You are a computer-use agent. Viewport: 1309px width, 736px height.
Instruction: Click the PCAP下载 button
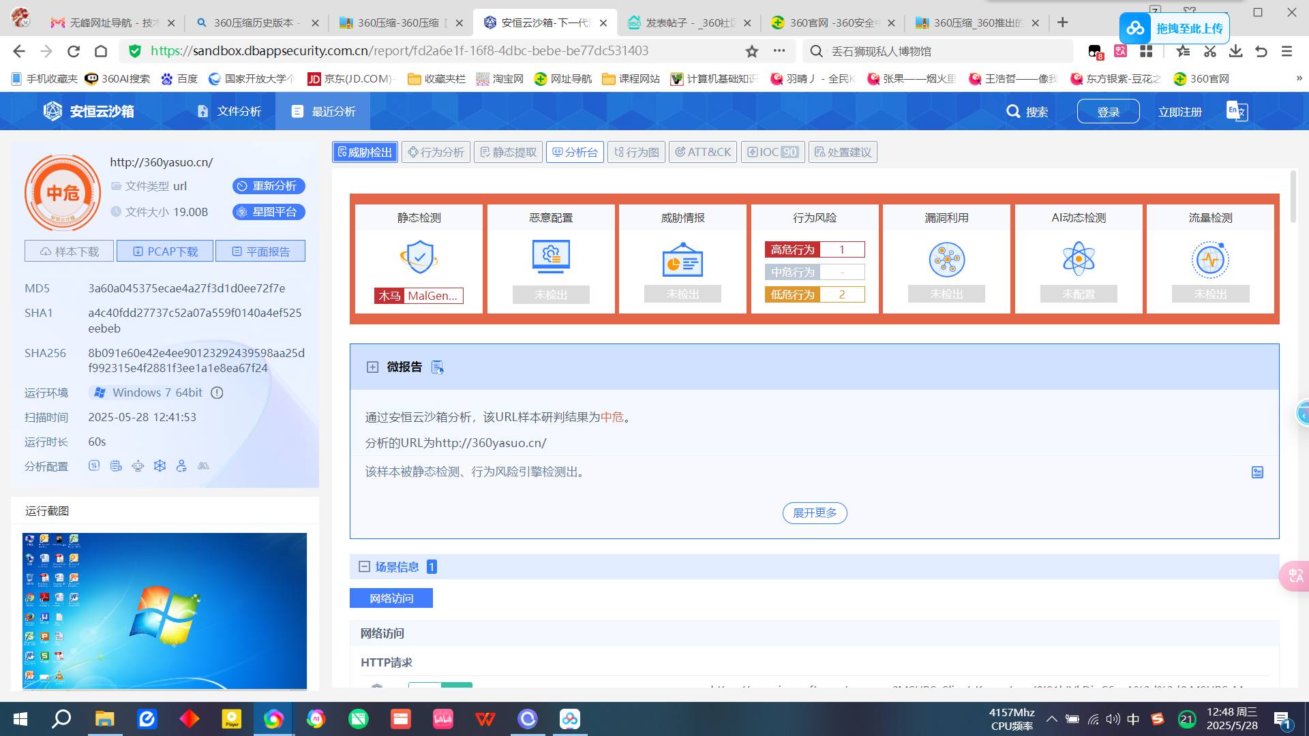(x=165, y=251)
